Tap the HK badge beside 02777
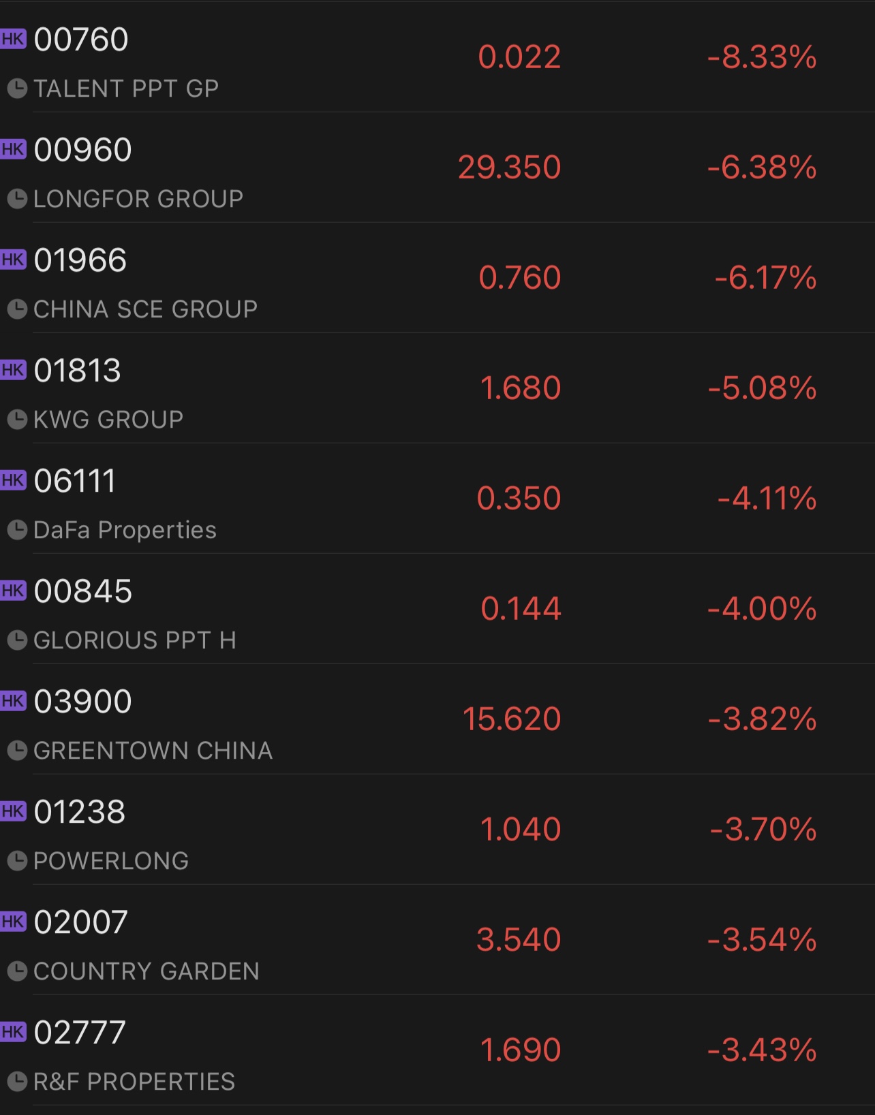 pos(13,1032)
